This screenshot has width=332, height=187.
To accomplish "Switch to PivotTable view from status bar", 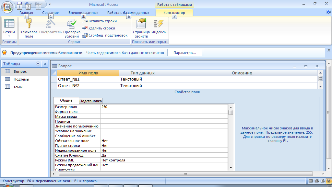I will 317,181.
